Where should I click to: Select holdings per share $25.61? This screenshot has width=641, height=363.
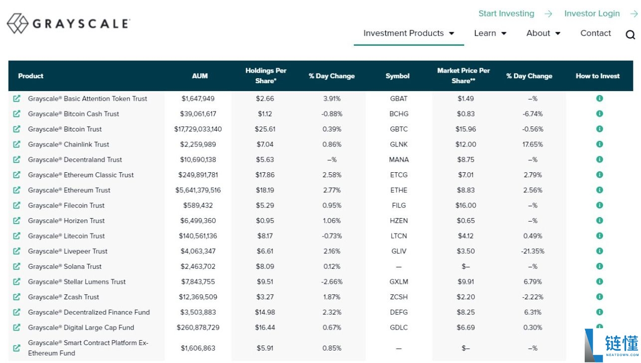(265, 129)
